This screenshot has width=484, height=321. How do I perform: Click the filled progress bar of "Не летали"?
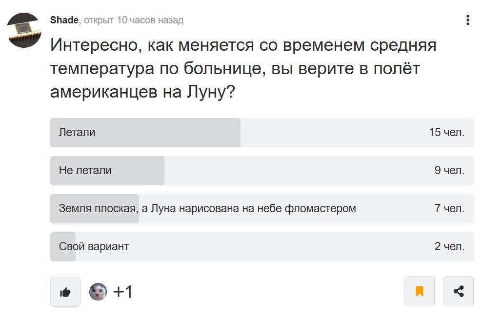[x=107, y=171]
